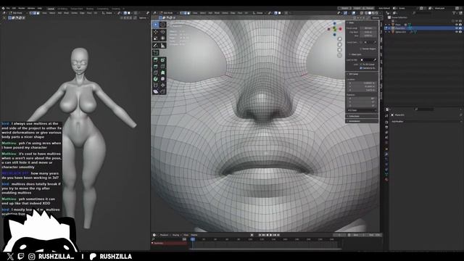Expand the Annotations panel in sidebar
The image size is (464, 261).
pos(355,121)
